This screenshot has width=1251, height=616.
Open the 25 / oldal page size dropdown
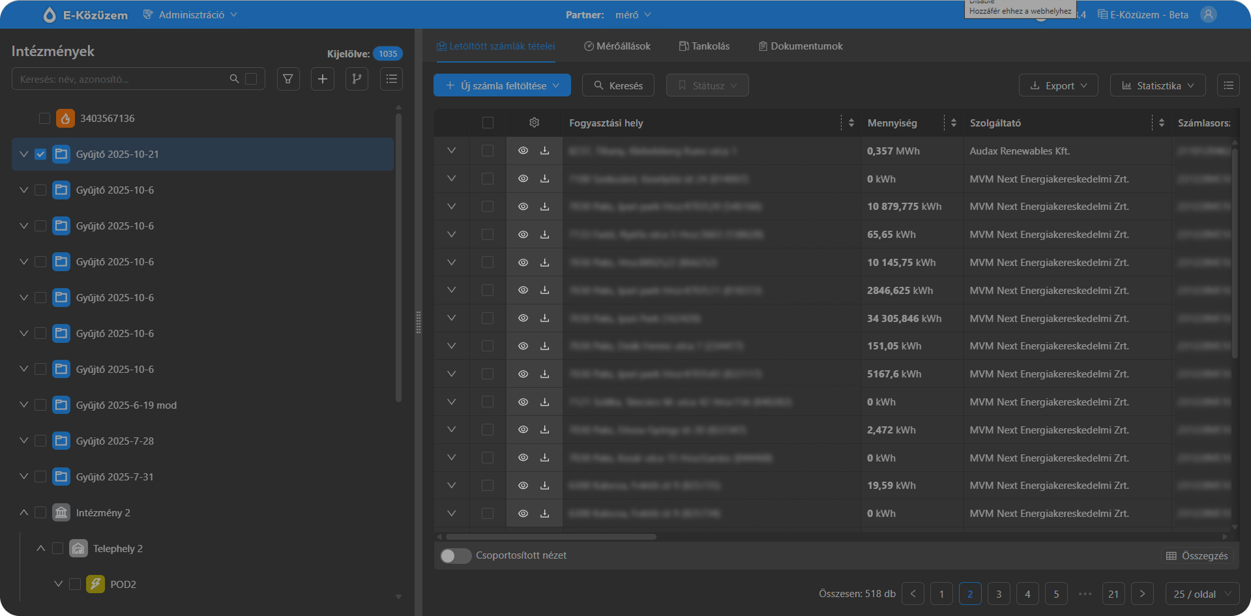tap(1202, 594)
